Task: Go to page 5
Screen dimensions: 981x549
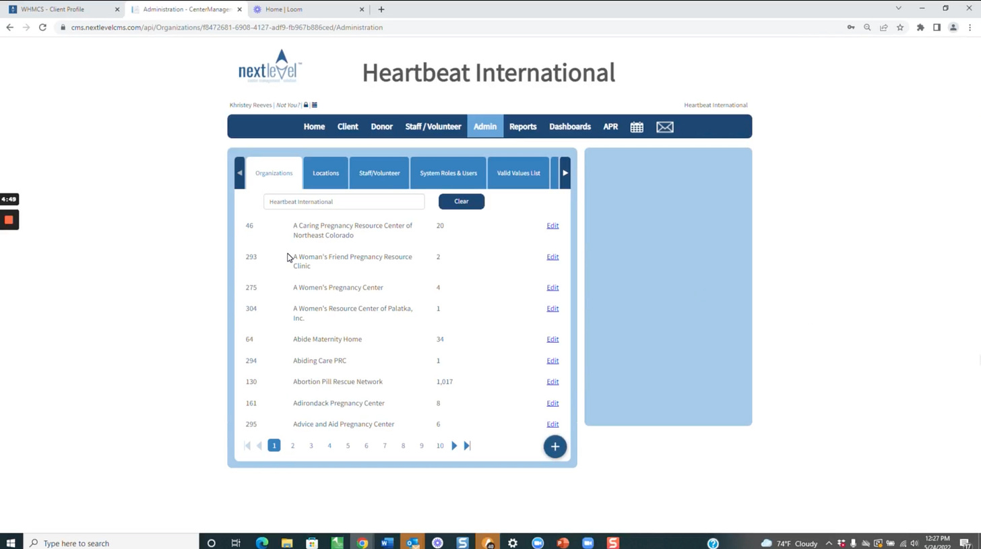Action: pos(348,446)
